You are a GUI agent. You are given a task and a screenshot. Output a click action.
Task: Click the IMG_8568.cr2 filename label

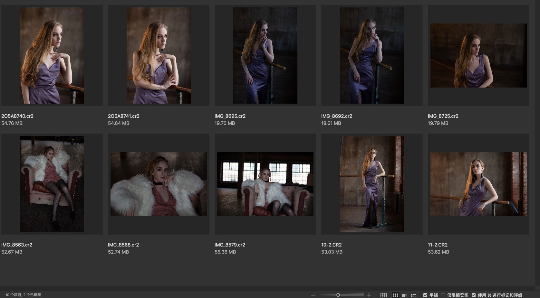(x=123, y=245)
